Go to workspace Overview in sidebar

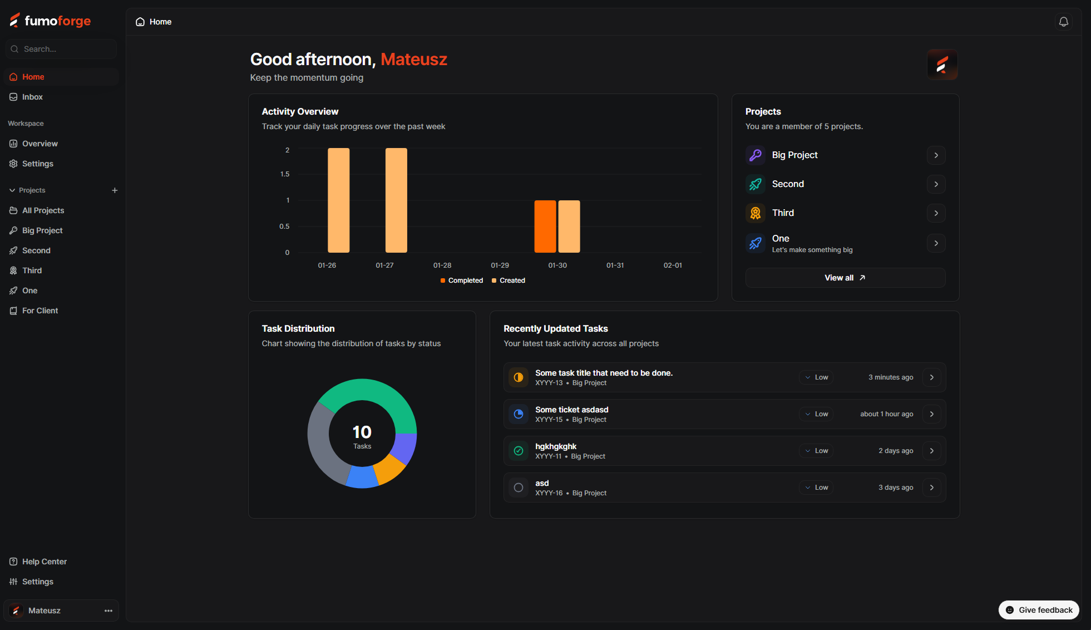(40, 144)
